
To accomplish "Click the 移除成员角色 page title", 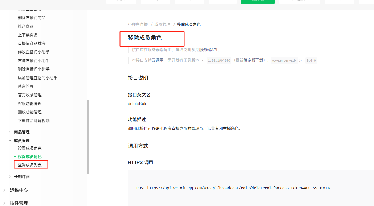I will point(145,38).
